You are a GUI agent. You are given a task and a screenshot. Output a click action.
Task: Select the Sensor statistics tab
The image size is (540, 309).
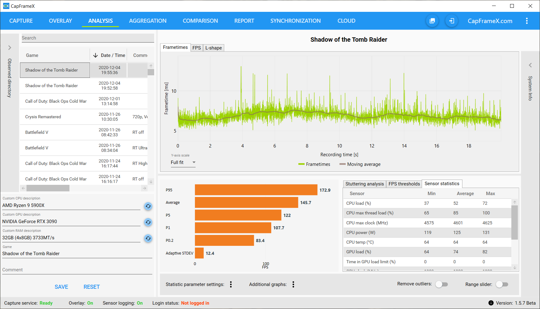(442, 184)
